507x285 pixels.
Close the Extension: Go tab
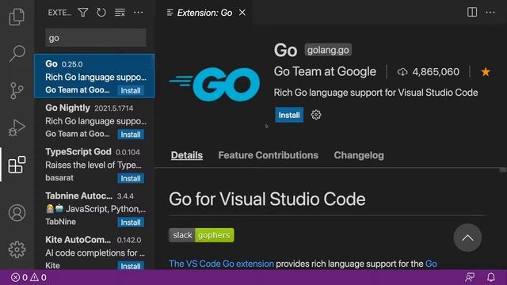(x=242, y=13)
